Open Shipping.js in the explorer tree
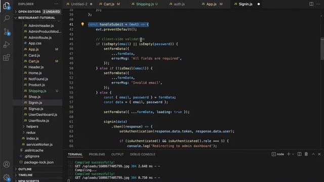This screenshot has height=182, width=324. [38, 91]
